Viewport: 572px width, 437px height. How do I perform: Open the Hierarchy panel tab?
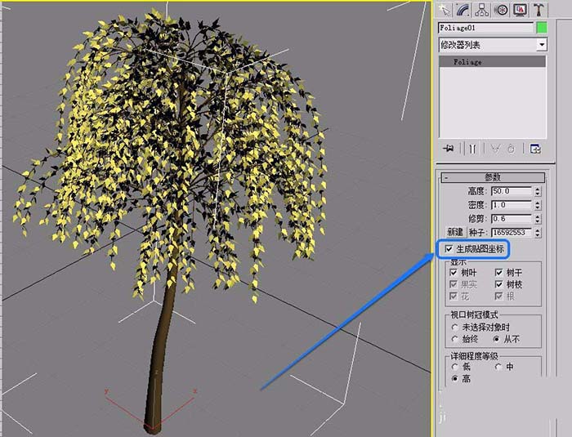pyautogui.click(x=482, y=10)
